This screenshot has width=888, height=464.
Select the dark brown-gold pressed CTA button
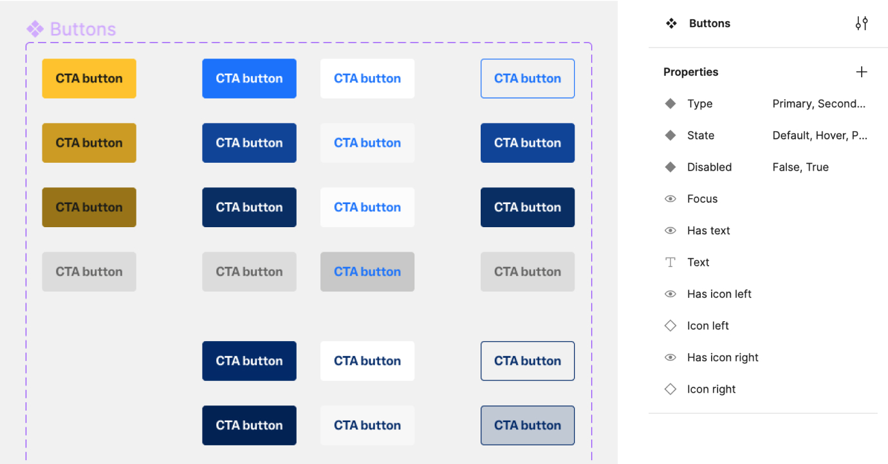[89, 207]
